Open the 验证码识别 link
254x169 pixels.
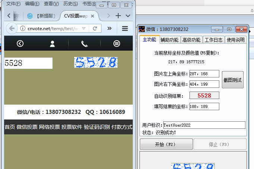pos(97,127)
